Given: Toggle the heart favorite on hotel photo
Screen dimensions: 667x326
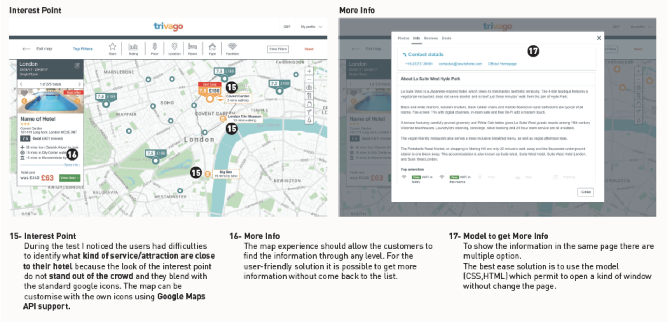Looking at the screenshot, I should (24, 93).
